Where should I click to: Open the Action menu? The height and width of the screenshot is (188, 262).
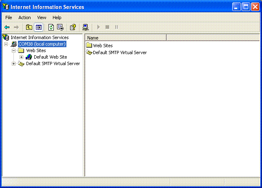tap(24, 17)
